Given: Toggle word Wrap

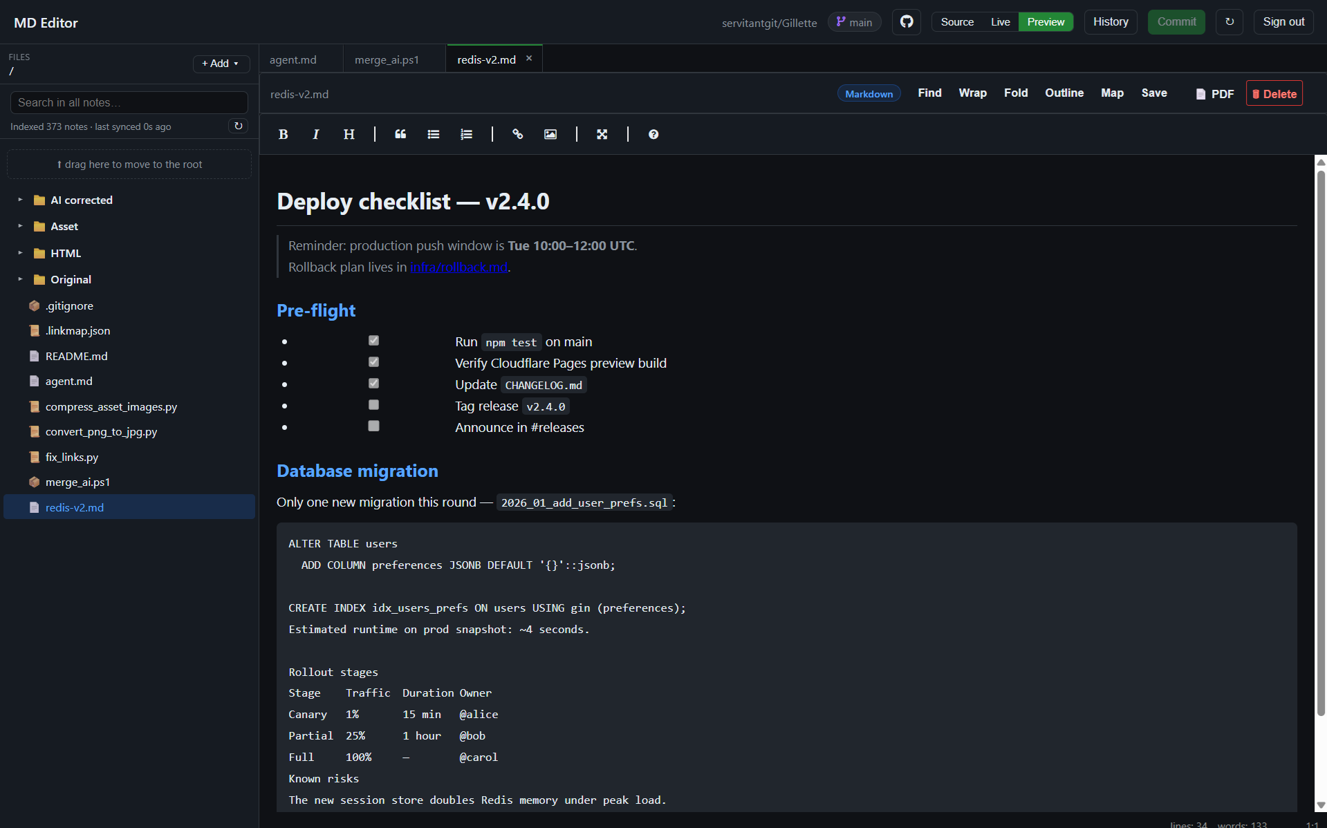Looking at the screenshot, I should [x=972, y=93].
